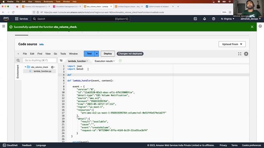This screenshot has width=264, height=148.
Task: Click line 4 containing def
Action: [x=69, y=75]
